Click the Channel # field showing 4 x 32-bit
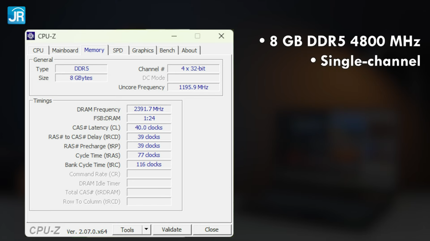Image resolution: width=430 pixels, height=241 pixels. 193,69
